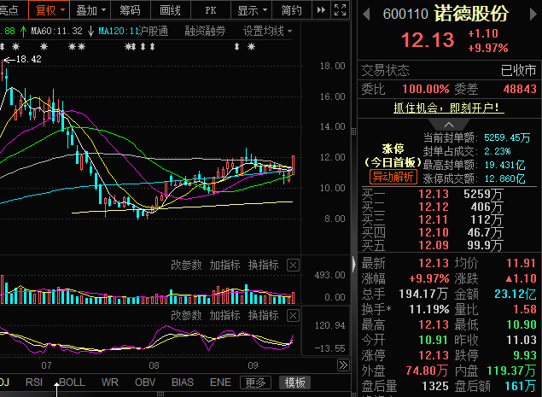Click 改参数 in lower indicator panel
The image size is (542, 397).
tap(186, 315)
